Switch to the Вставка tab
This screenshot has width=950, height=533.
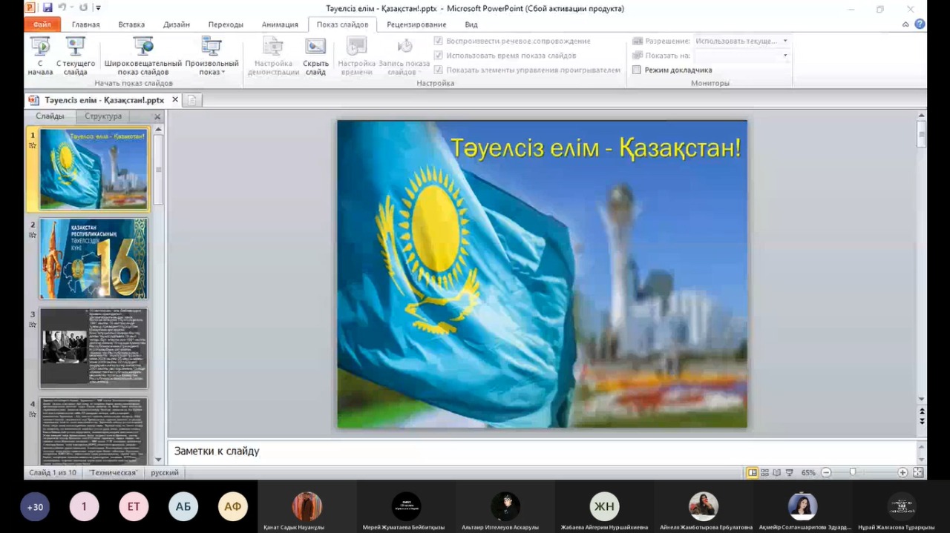[131, 24]
